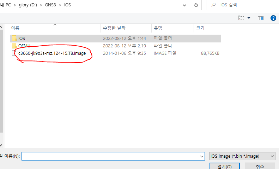Expand the view options dropdown arrow

(249, 18)
